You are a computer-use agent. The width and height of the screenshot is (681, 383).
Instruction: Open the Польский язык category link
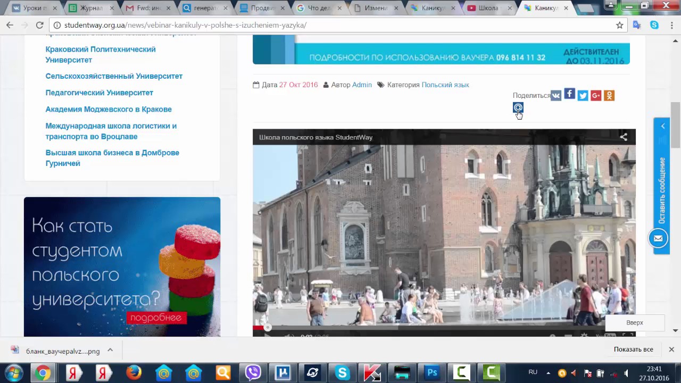445,85
